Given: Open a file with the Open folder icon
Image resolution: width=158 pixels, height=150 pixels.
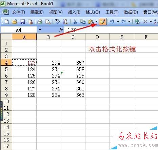Looking at the screenshot, I should pos(15,22).
